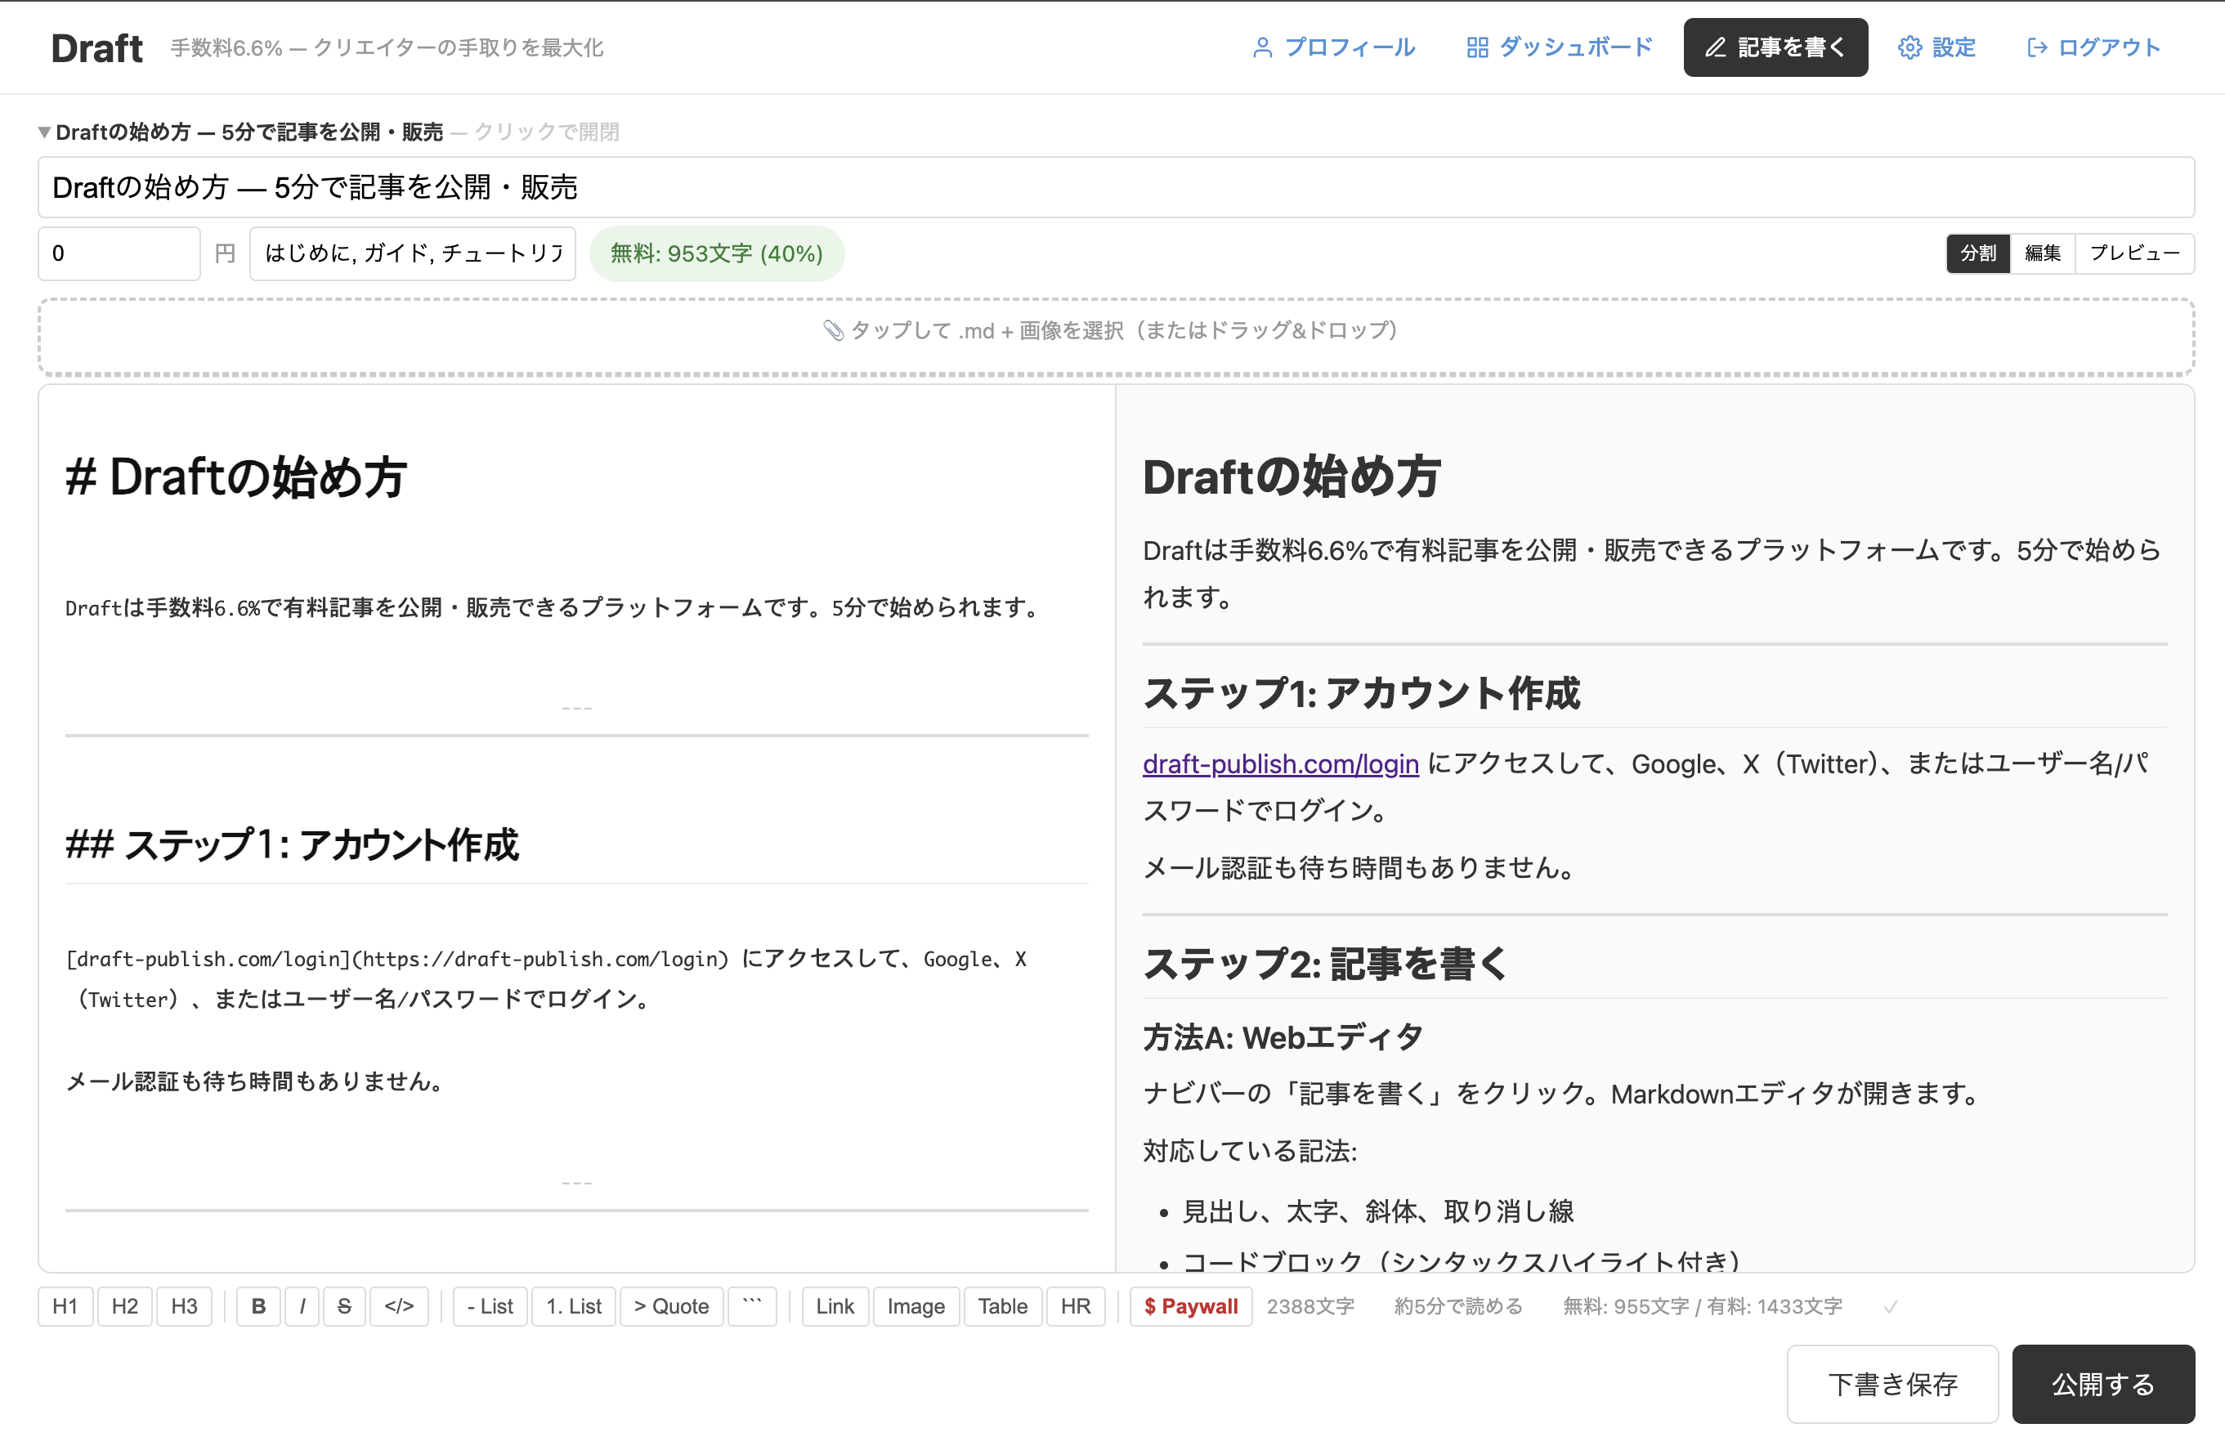Click the Image toolbar button
The height and width of the screenshot is (1437, 2225).
tap(916, 1305)
